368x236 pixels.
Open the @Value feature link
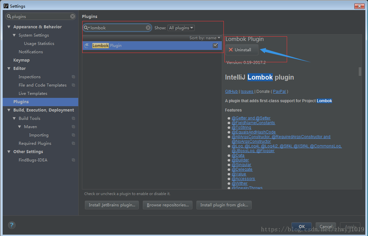239,174
